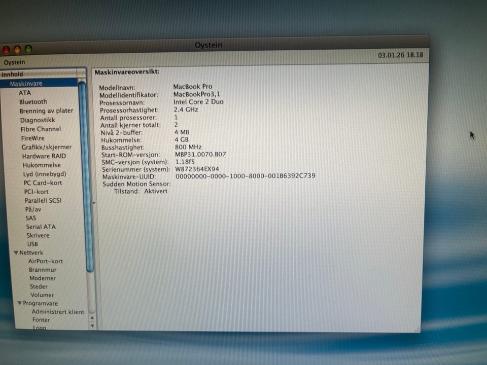487x365 pixels.
Task: Click the Oystein label below title bar
Action: (14, 62)
